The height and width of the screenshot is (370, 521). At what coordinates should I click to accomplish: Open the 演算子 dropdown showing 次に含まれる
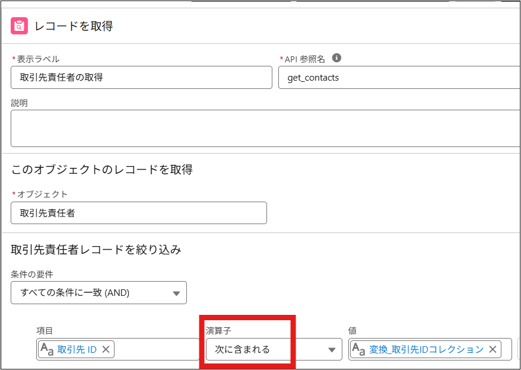(x=274, y=349)
